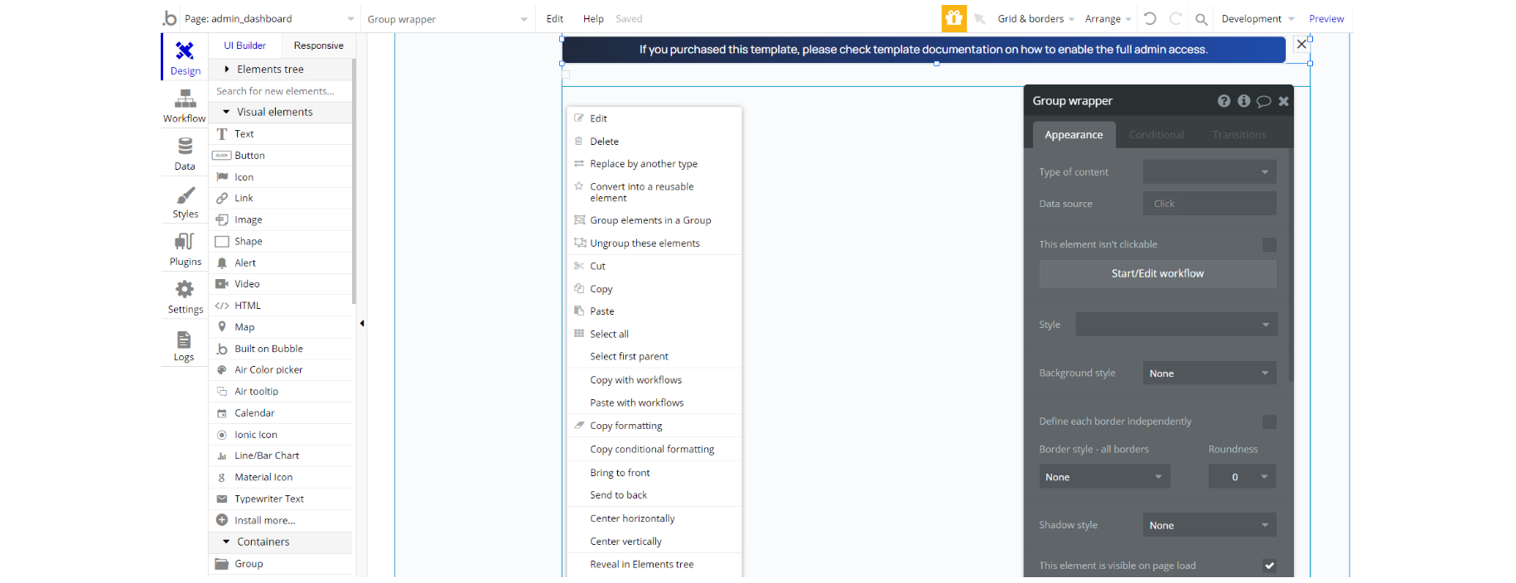
Task: Click the Start/Edit workflow button
Action: point(1158,274)
